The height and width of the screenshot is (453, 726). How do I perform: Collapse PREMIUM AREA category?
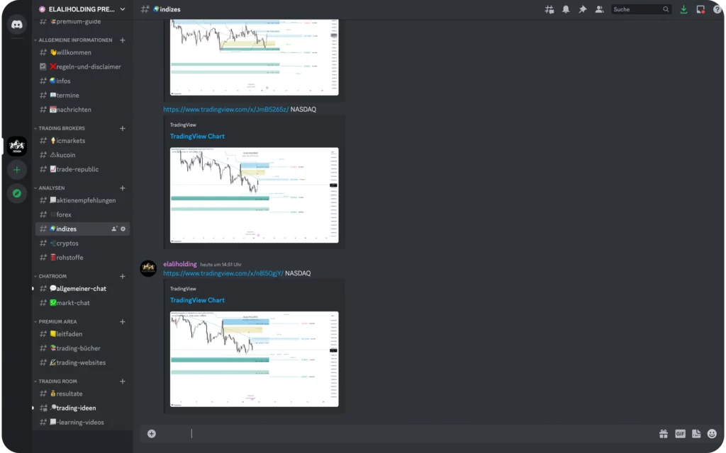(55, 322)
